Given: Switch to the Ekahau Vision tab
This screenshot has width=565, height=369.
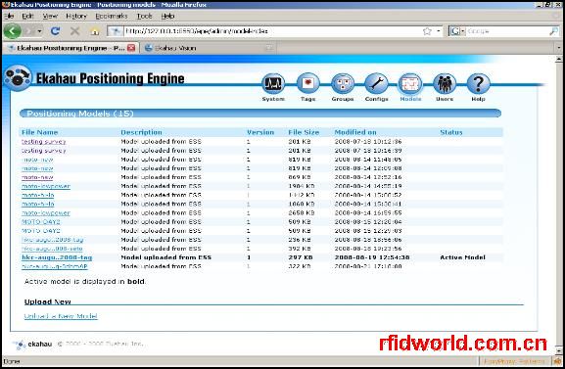Looking at the screenshot, I should pos(208,48).
